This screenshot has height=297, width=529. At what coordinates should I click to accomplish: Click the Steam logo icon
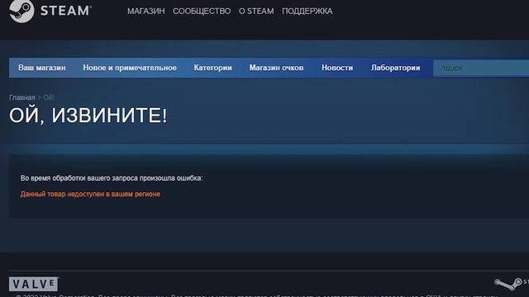tap(21, 11)
